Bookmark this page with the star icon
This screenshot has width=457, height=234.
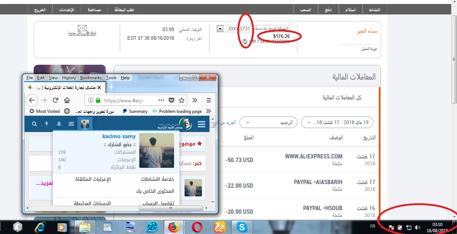click(x=182, y=100)
